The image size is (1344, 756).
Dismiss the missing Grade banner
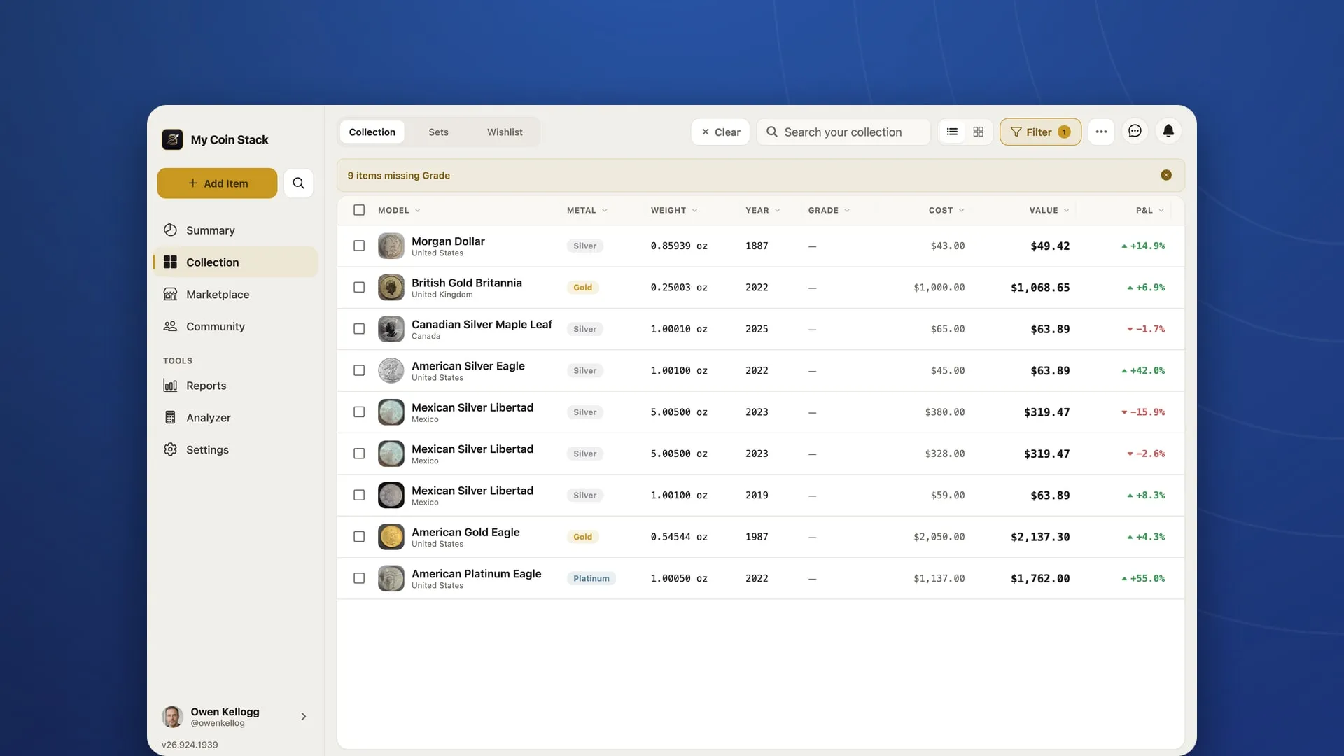click(x=1166, y=175)
